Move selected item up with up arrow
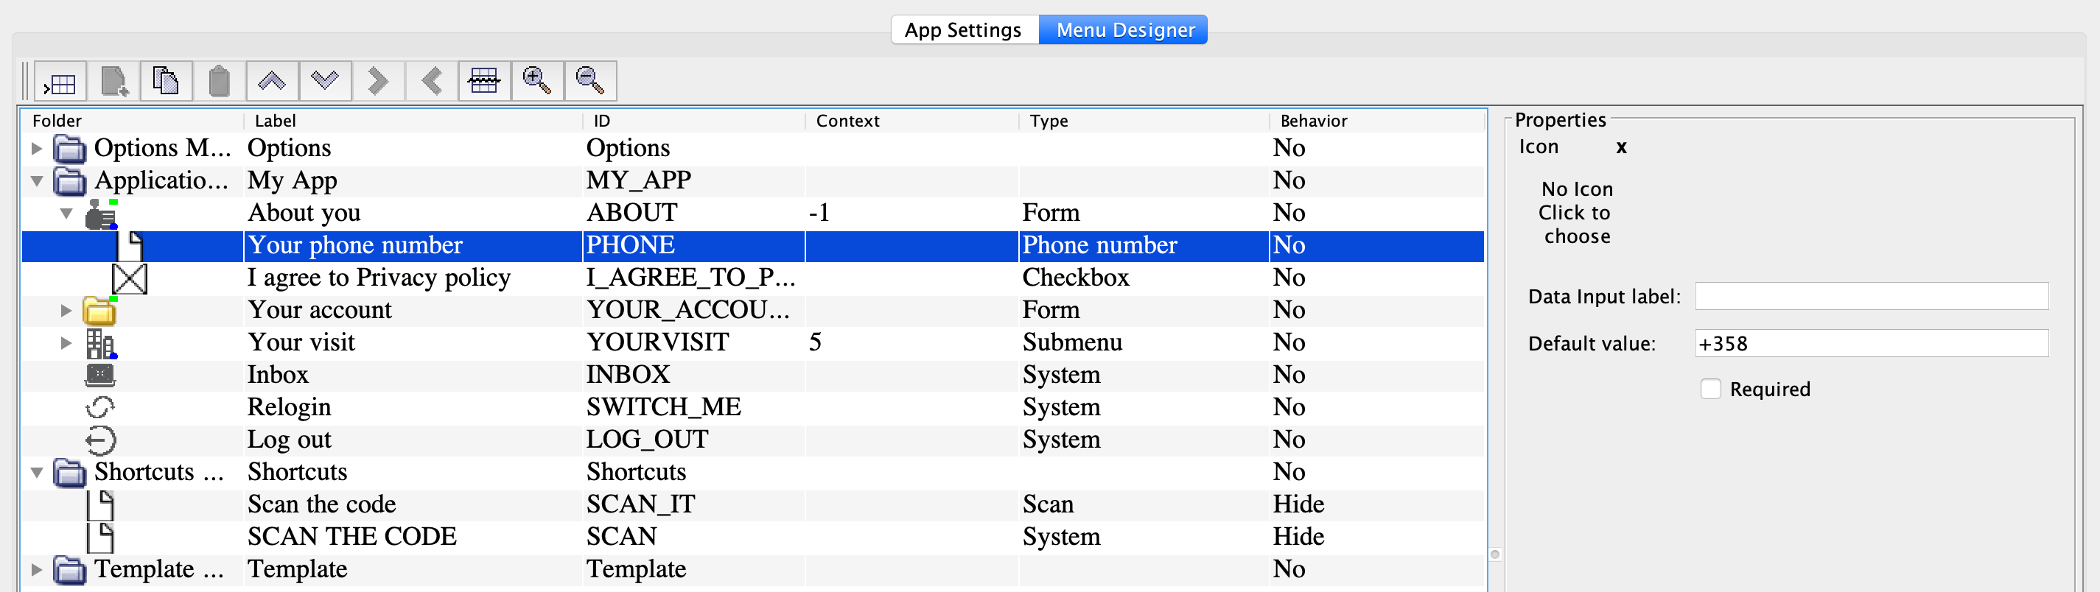The width and height of the screenshot is (2100, 592). point(271,82)
